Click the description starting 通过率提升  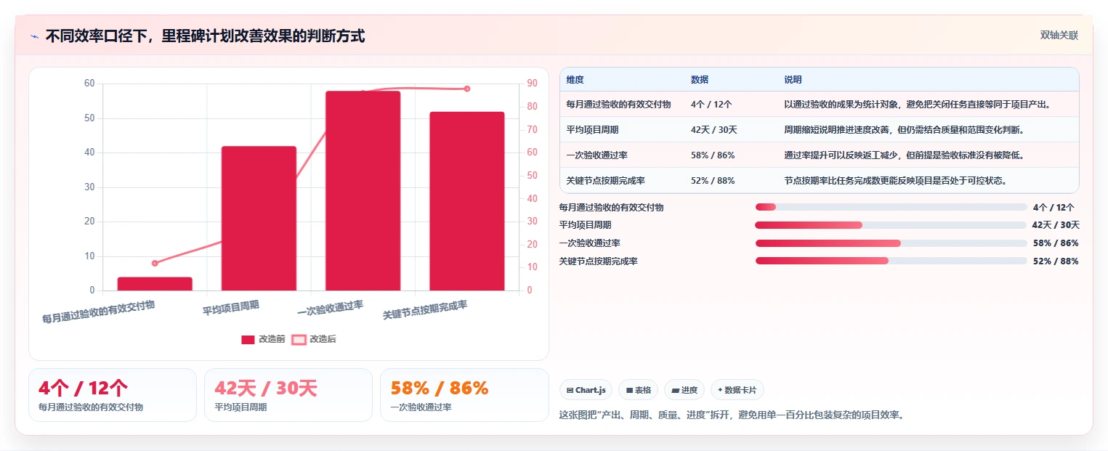click(x=904, y=155)
